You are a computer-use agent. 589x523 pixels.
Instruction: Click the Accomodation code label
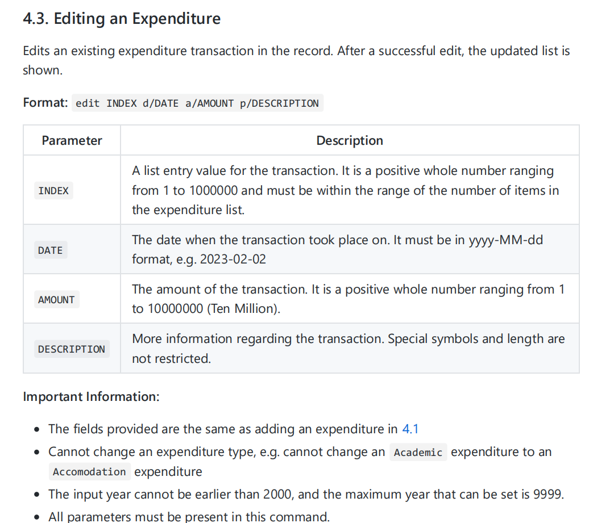pyautogui.click(x=89, y=471)
